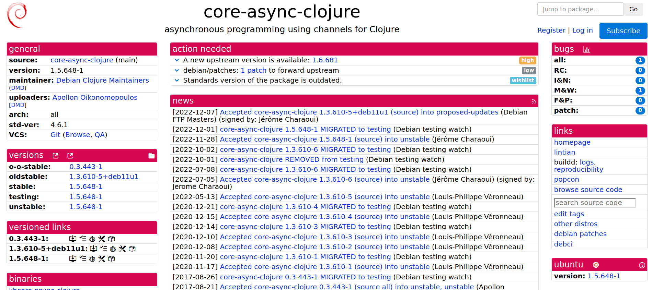
Task: Expand the Standards version outdated item
Action: [177, 81]
